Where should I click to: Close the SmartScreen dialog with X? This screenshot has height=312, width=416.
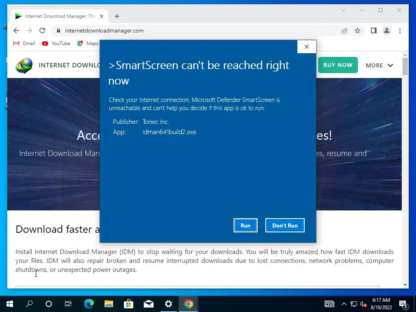click(307, 47)
